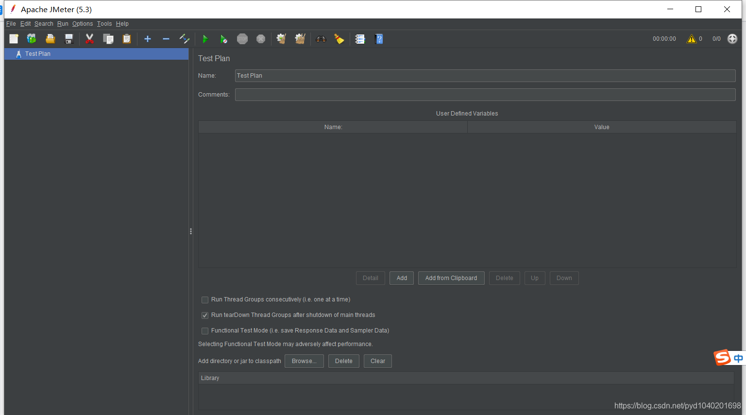Click the Value column header

pos(602,127)
